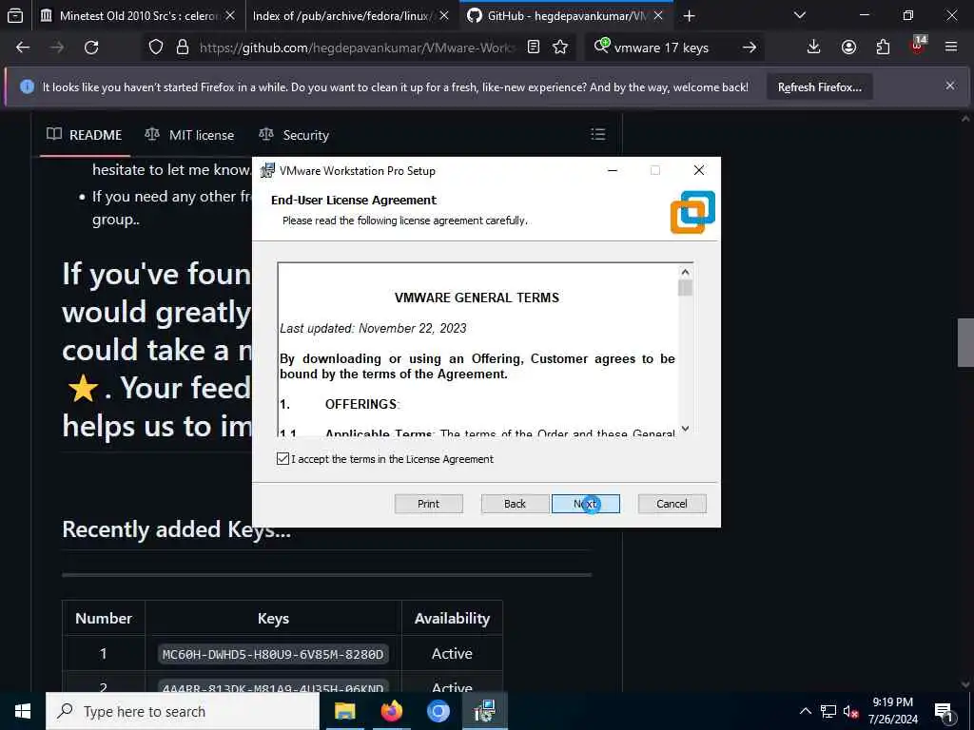Open the MIT license tab on GitHub
Viewport: 974px width, 730px height.
coord(189,135)
